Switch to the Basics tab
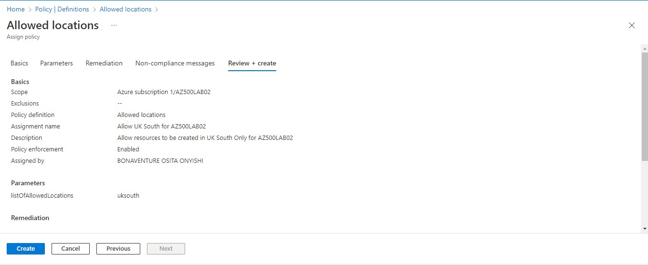648x265 pixels. pos(20,63)
